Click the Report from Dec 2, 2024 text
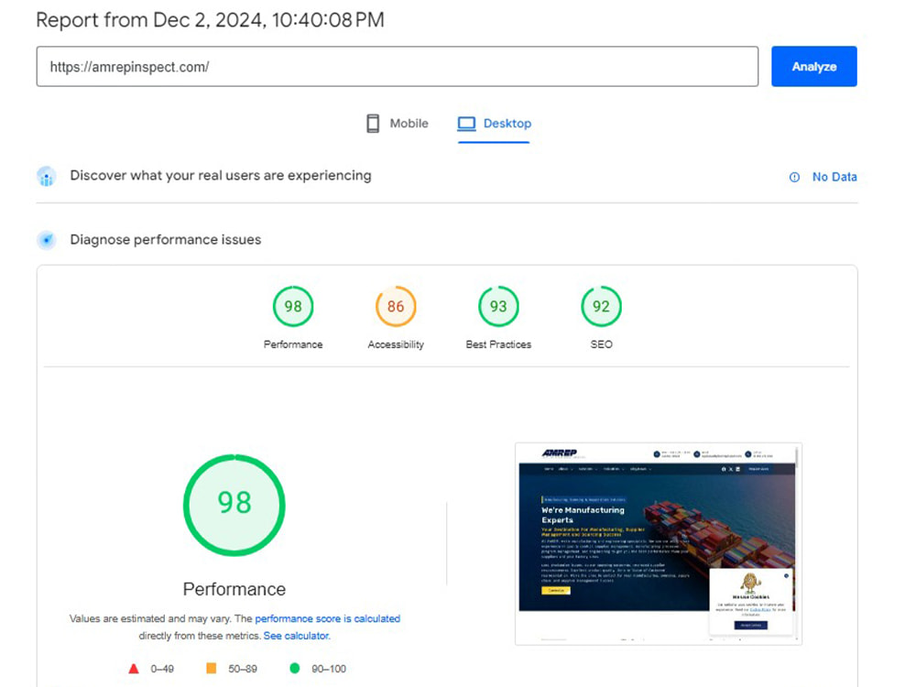Image resolution: width=916 pixels, height=687 pixels. click(x=211, y=20)
